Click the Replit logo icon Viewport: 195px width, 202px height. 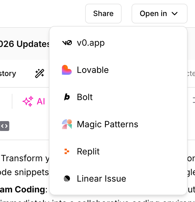[x=67, y=151]
